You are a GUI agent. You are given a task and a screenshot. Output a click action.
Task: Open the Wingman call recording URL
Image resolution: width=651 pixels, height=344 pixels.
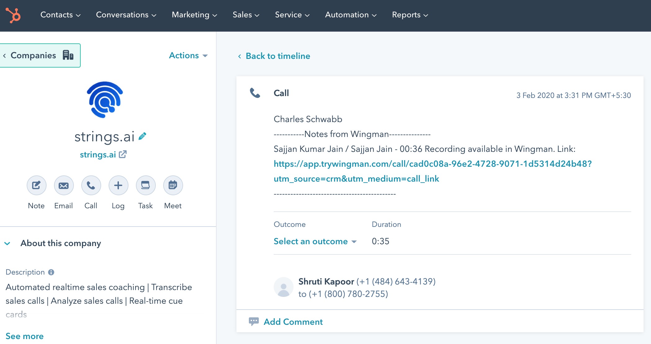433,171
